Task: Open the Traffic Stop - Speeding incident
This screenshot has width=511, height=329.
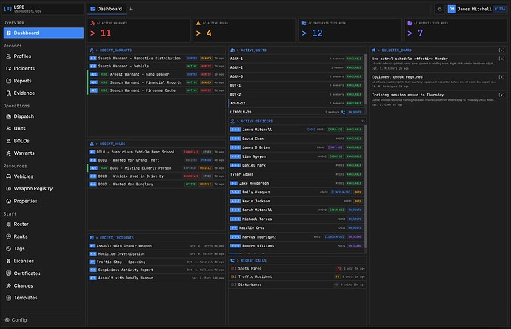Action: [x=156, y=262]
